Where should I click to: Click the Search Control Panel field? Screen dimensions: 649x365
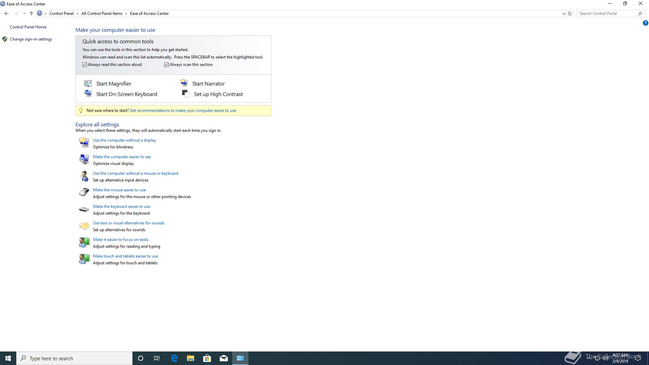pos(607,14)
